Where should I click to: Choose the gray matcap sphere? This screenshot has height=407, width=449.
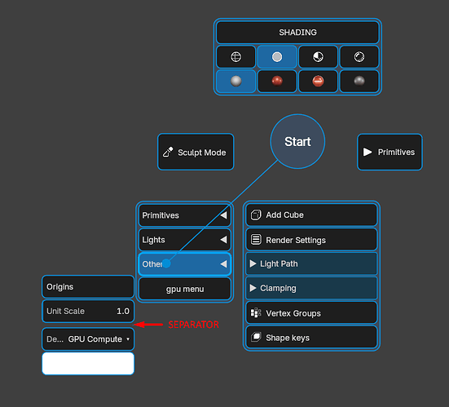236,81
